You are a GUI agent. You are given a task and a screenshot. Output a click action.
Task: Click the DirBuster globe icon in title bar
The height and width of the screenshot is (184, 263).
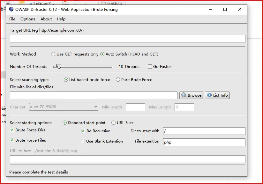[11, 9]
